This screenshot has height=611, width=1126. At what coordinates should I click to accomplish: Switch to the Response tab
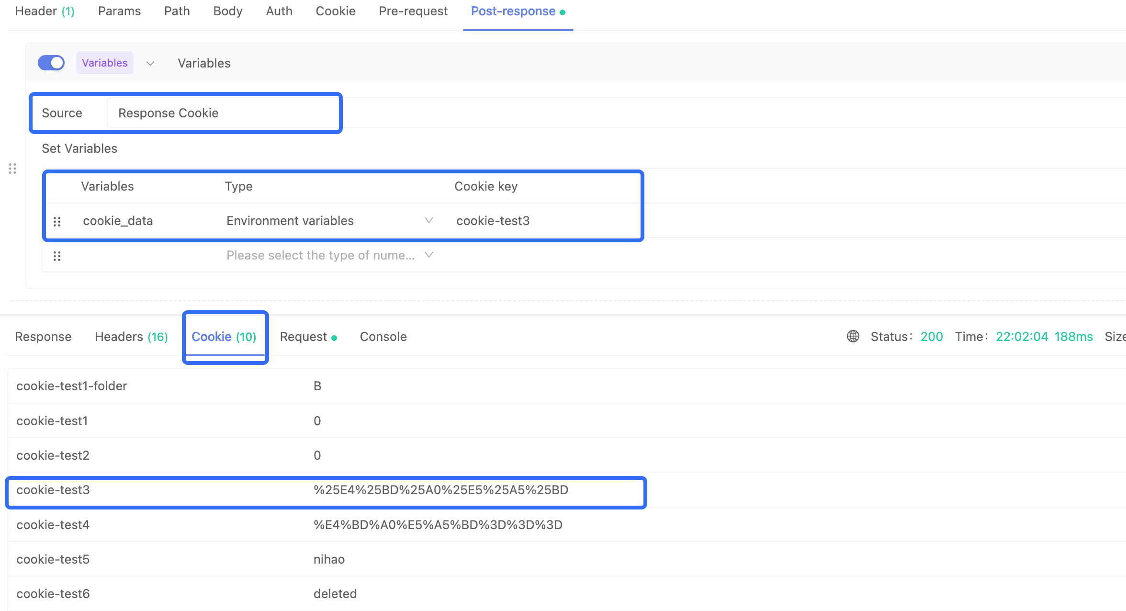[x=43, y=337]
